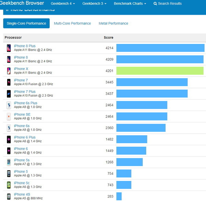The image size is (206, 206).
Task: Open the iPhone 6s Plus link
Action: click(x=25, y=103)
